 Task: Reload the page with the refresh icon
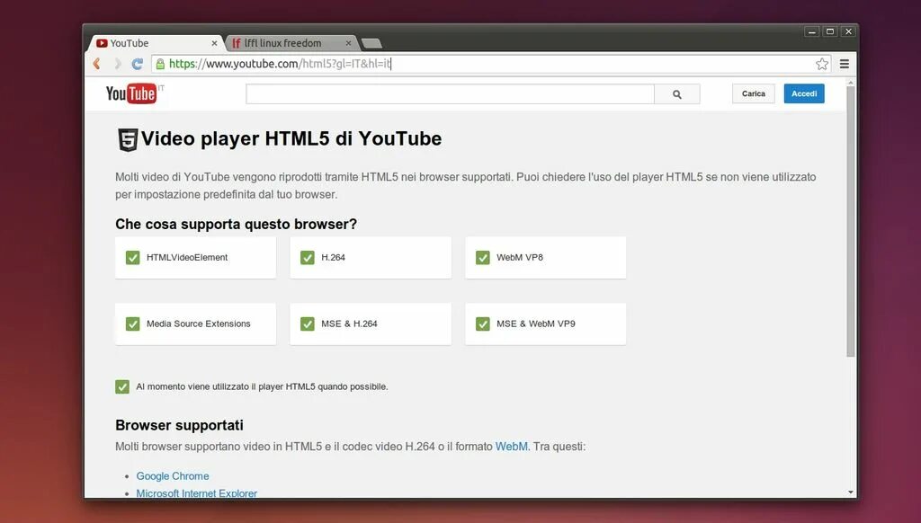coord(137,64)
